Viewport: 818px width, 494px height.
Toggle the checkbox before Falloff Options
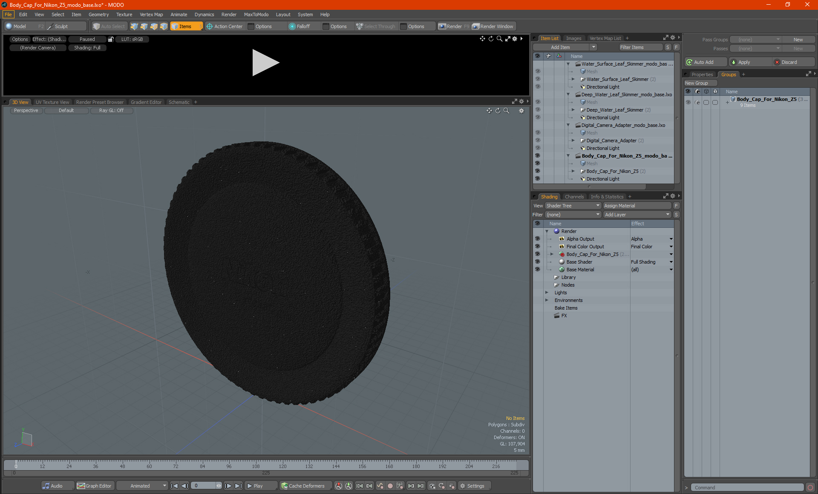[x=326, y=26]
